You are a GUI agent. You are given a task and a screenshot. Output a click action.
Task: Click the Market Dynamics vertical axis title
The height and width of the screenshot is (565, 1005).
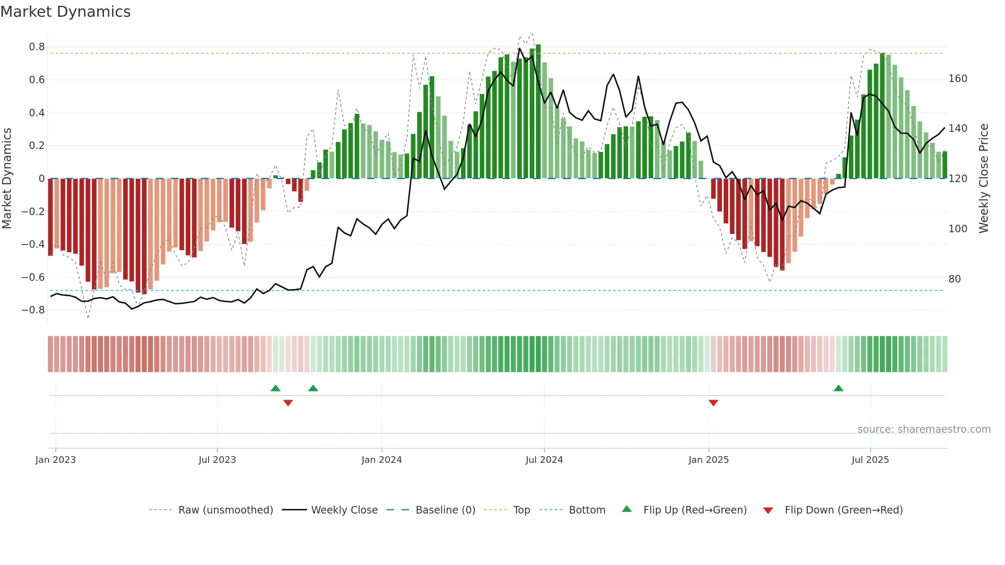pos(7,178)
